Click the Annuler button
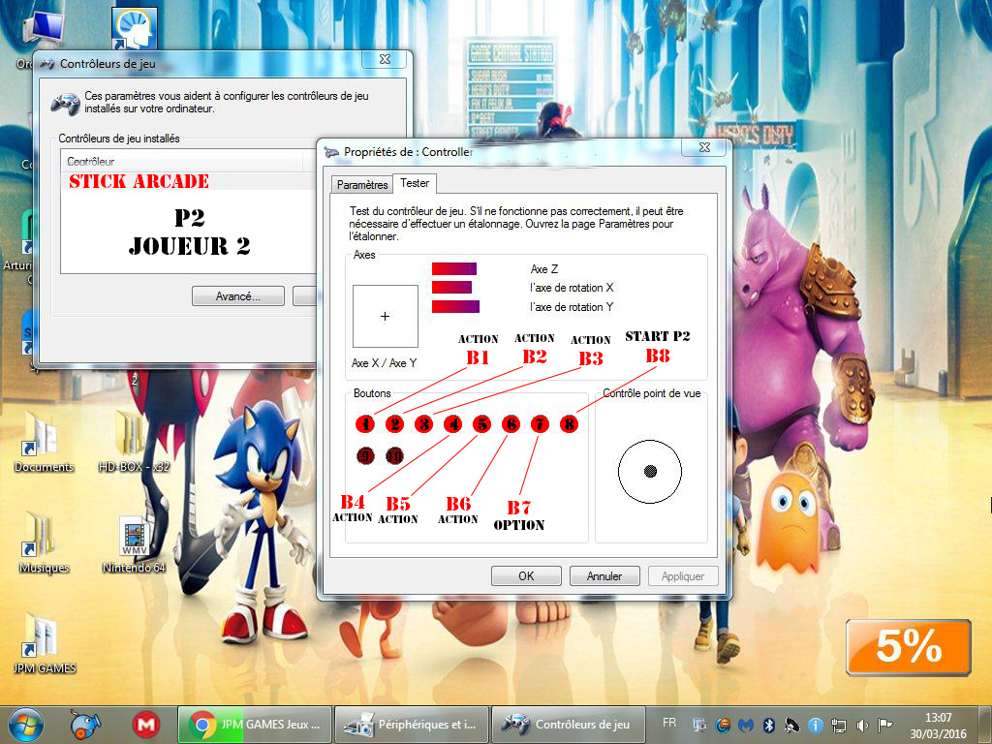992x744 pixels. point(604,575)
